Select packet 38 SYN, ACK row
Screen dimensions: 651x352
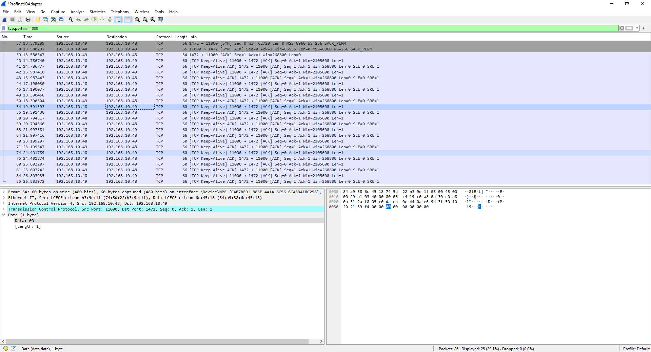click(325, 49)
